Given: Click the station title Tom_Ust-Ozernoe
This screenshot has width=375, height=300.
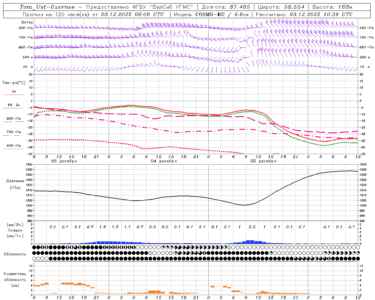Looking at the screenshot, I should (x=47, y=7).
